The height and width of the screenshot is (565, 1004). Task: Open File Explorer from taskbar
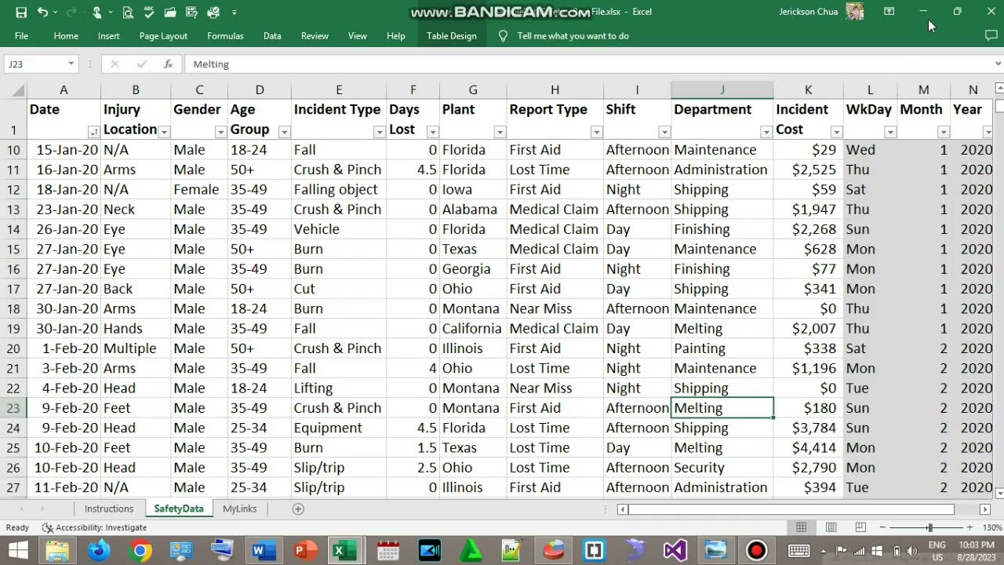(57, 551)
